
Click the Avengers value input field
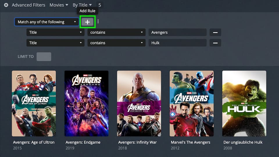pos(178,32)
